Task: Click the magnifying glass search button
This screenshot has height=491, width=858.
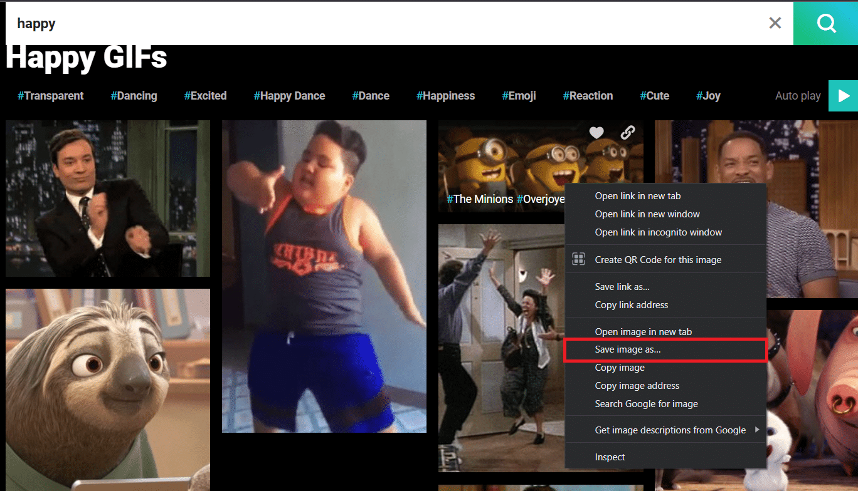Action: (826, 24)
